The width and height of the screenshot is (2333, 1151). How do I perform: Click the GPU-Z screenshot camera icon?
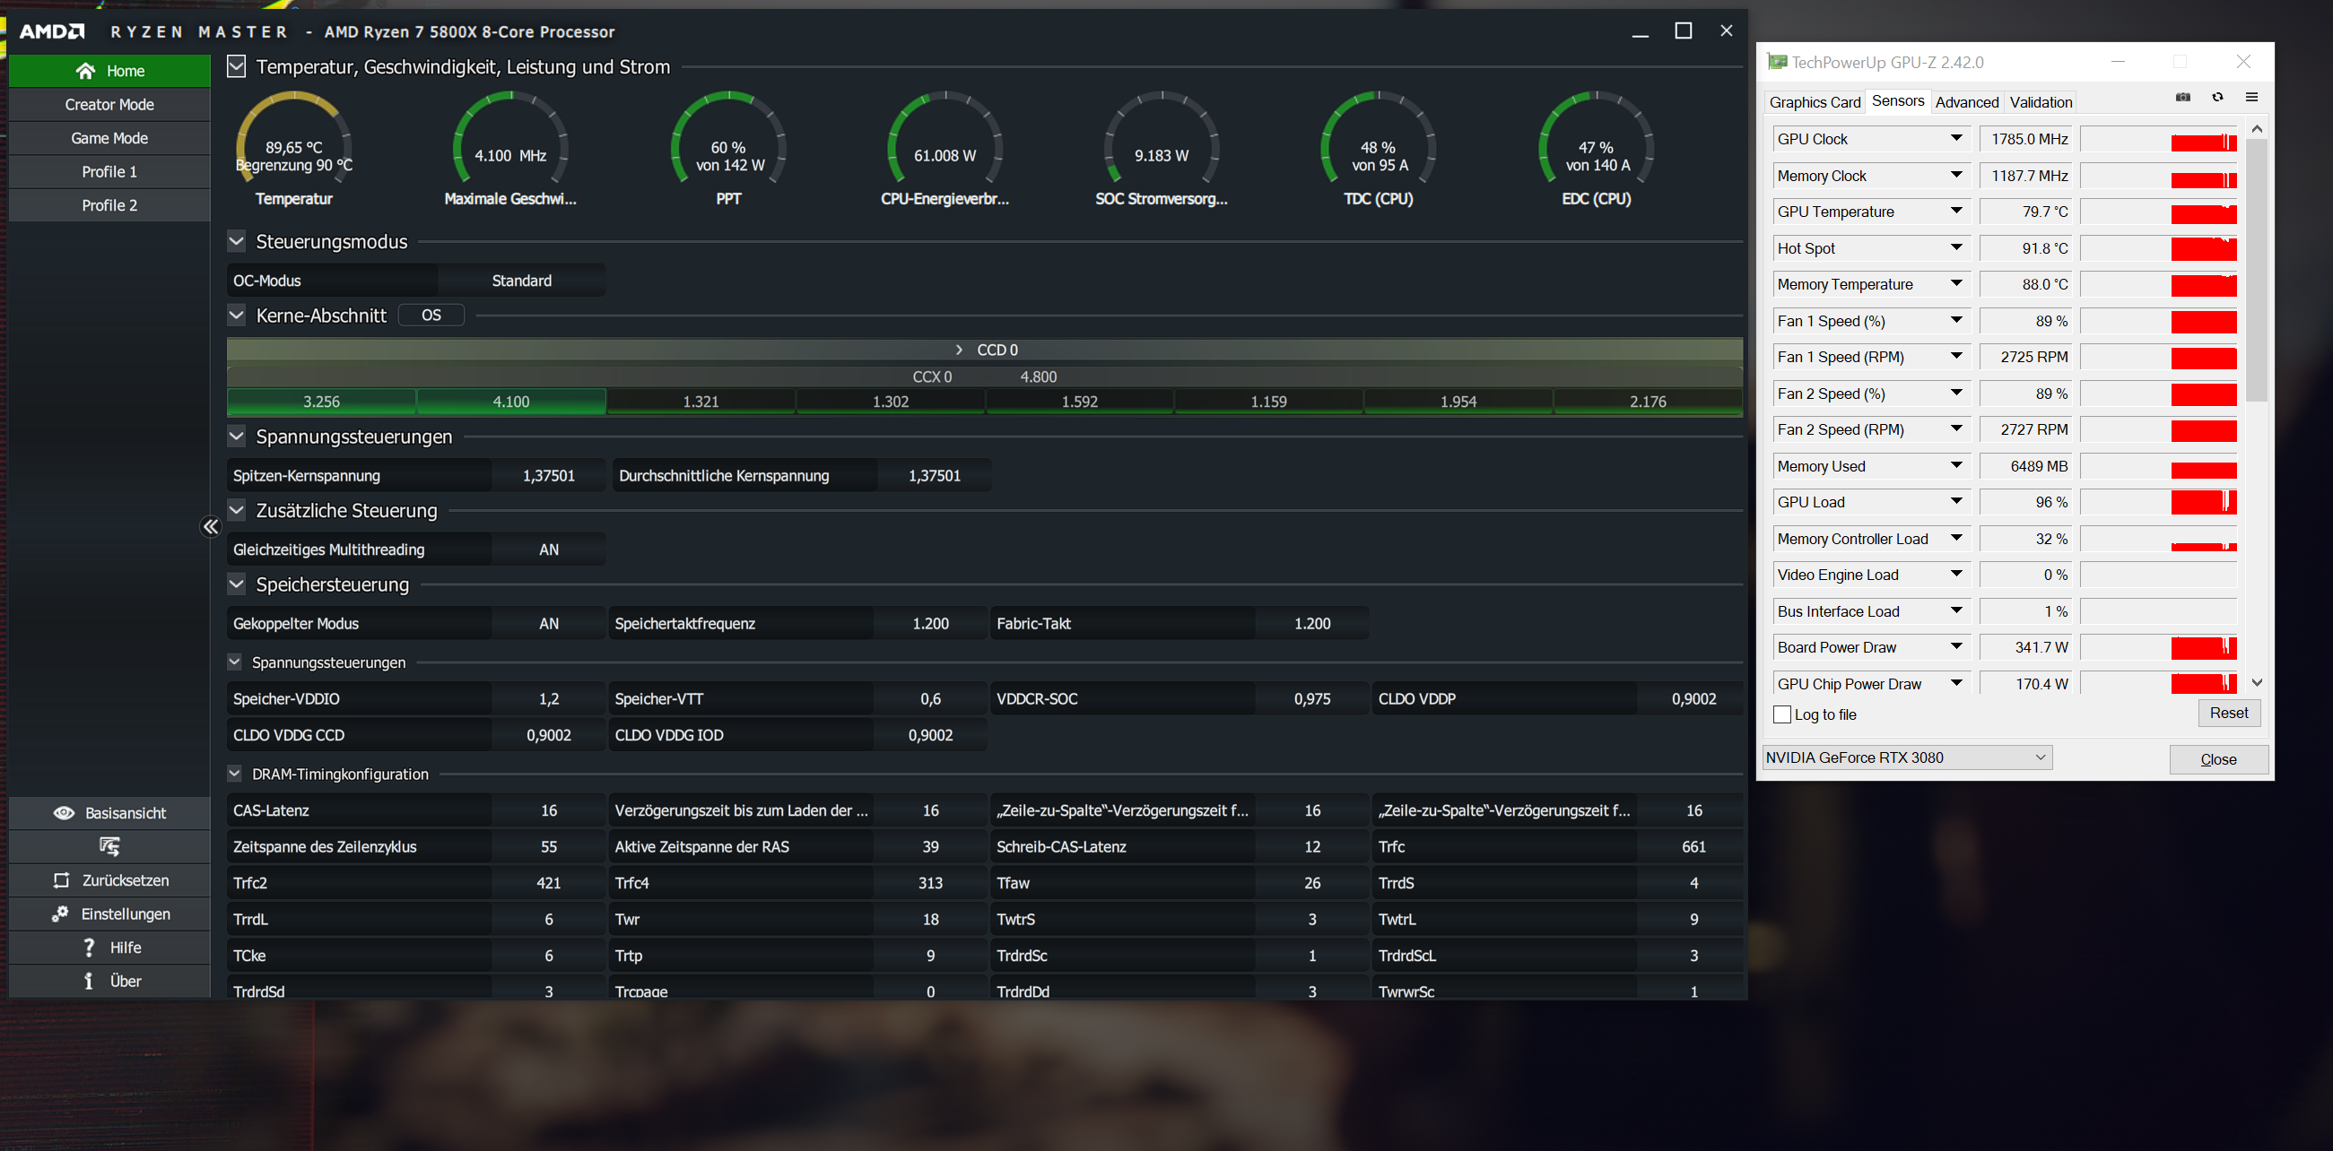click(2182, 98)
